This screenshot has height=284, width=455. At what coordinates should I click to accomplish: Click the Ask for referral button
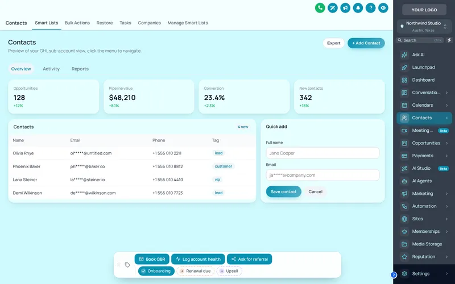pos(250,259)
